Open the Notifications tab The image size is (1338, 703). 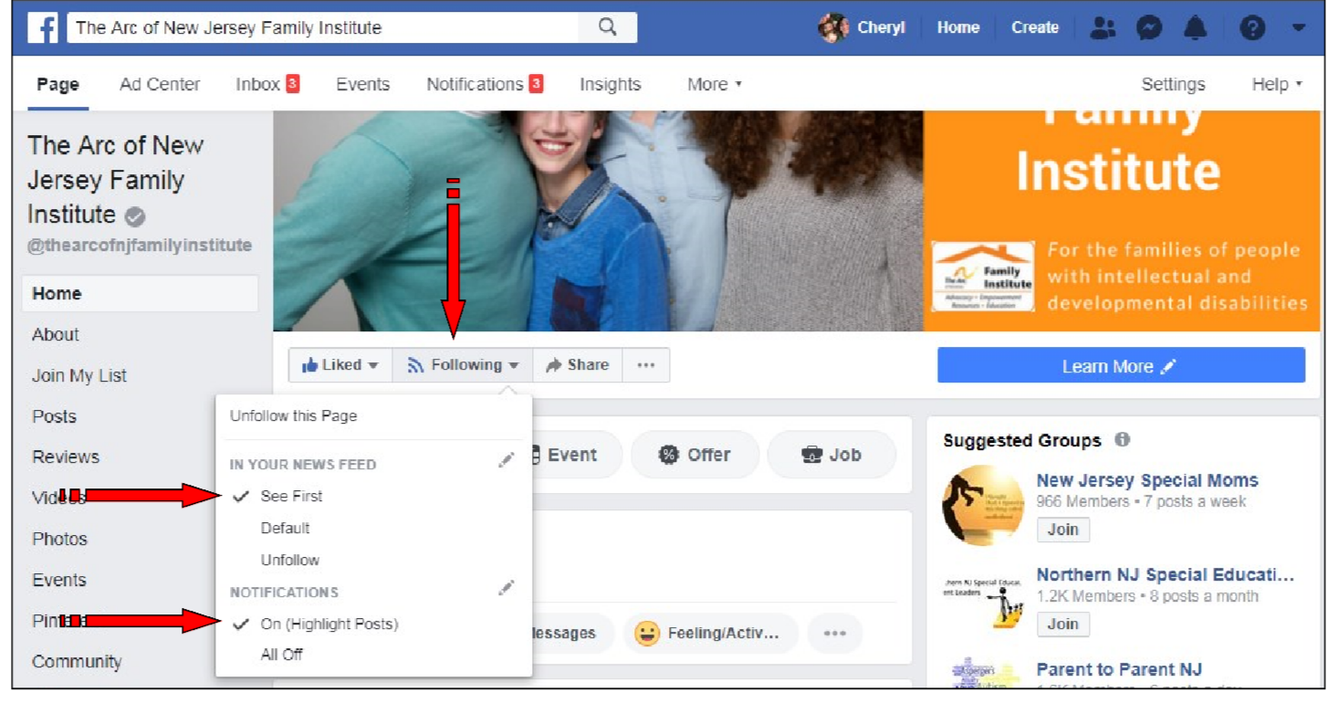tap(485, 84)
